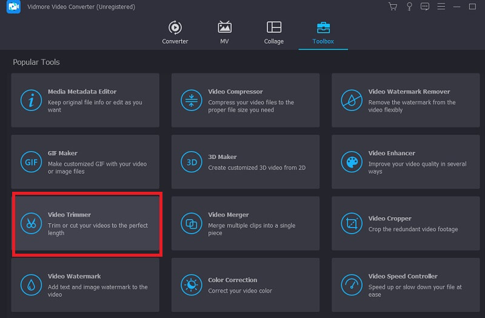The height and width of the screenshot is (318, 485).
Task: Click the Video Merger icon
Action: click(191, 223)
